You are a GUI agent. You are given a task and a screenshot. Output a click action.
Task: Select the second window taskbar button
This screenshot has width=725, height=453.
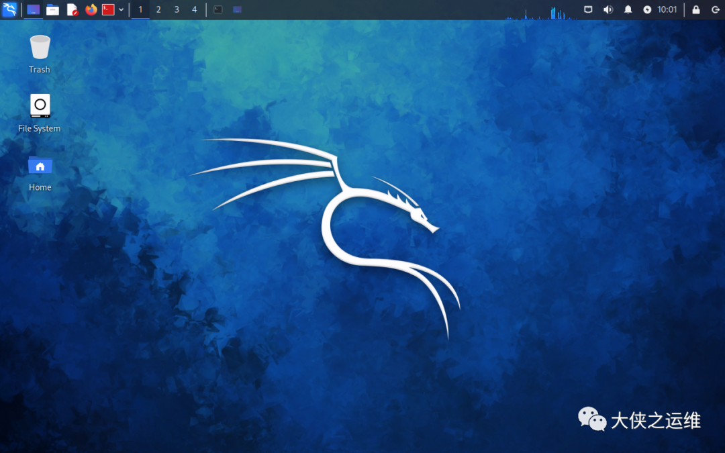tap(237, 9)
